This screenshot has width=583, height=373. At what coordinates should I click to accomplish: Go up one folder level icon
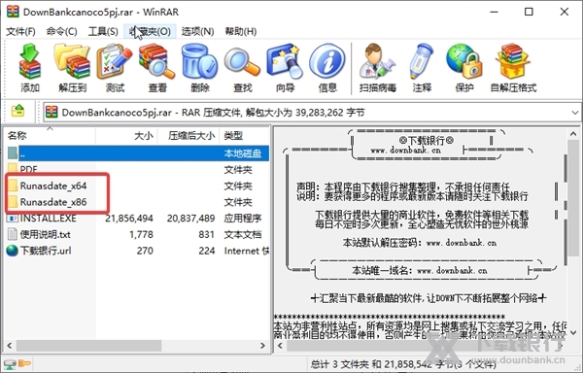point(17,111)
